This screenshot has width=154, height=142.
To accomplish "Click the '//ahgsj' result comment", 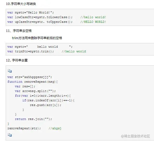I will [55, 128].
